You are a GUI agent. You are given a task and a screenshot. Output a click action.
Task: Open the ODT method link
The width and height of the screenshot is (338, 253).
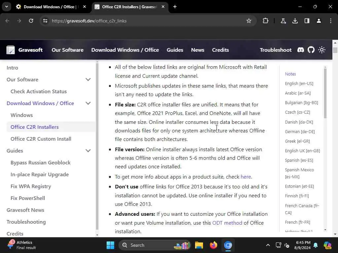(x=227, y=223)
